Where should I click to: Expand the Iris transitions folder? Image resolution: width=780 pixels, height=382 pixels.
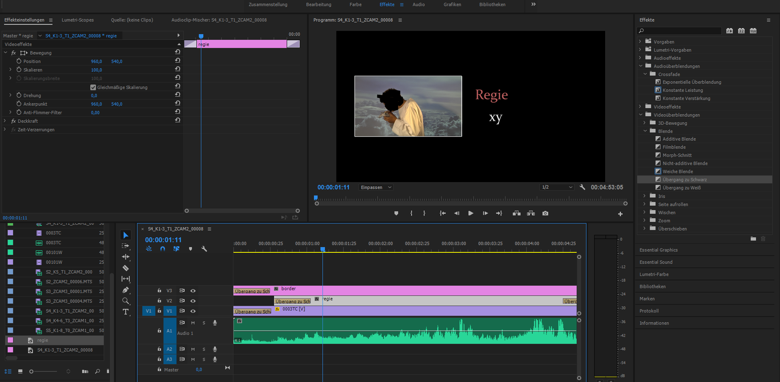click(x=645, y=196)
